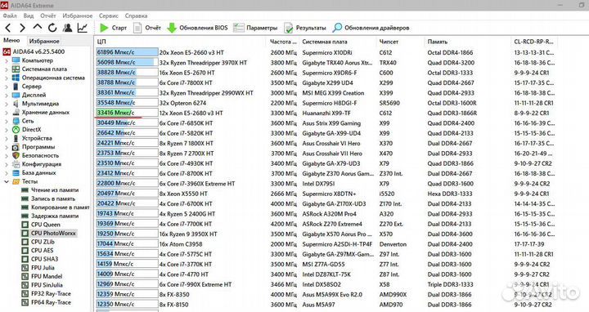Open Чтение из памяти test
589x312 pixels.
click(x=55, y=189)
